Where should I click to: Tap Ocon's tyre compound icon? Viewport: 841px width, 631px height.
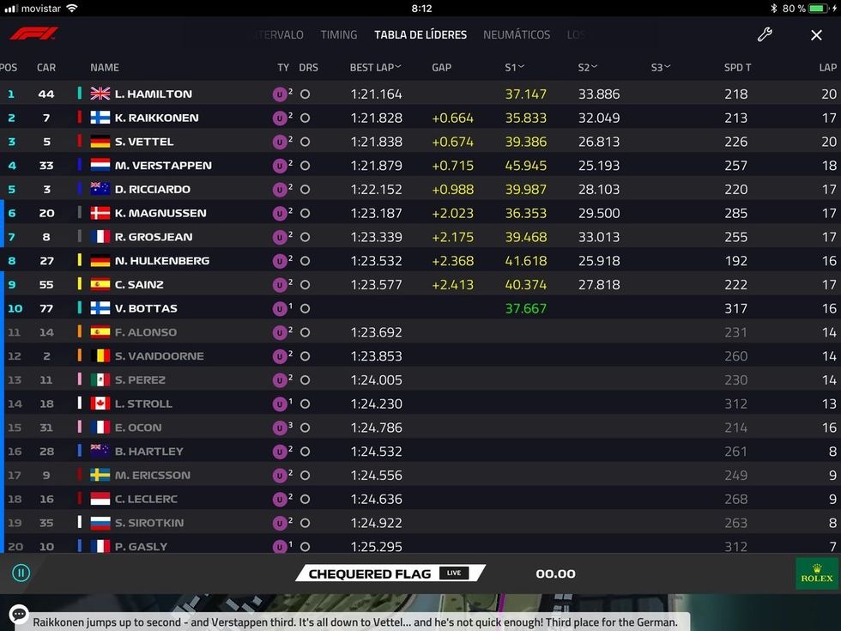280,428
